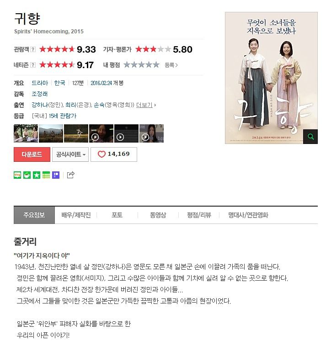Click the help icon beside 관람객
The image size is (326, 346).
pos(32,49)
